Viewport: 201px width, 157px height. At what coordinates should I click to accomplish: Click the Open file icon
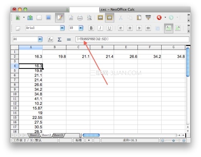click(x=30, y=18)
